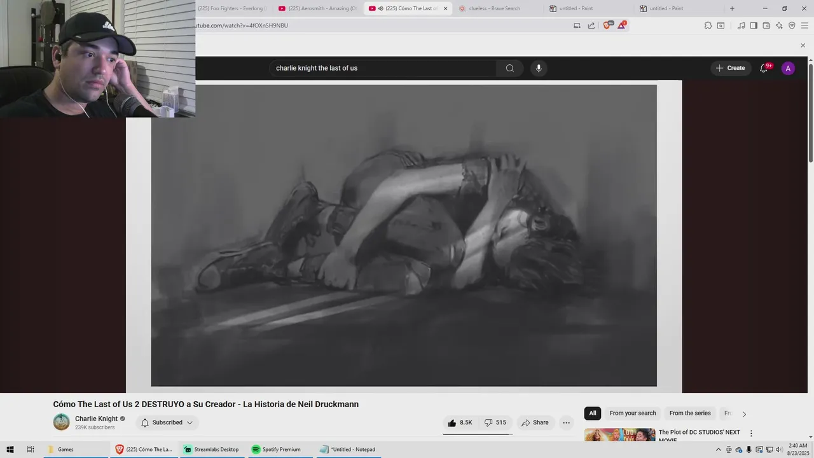
Task: Open The Plot of DC STUDIOS' video title
Action: [x=700, y=436]
